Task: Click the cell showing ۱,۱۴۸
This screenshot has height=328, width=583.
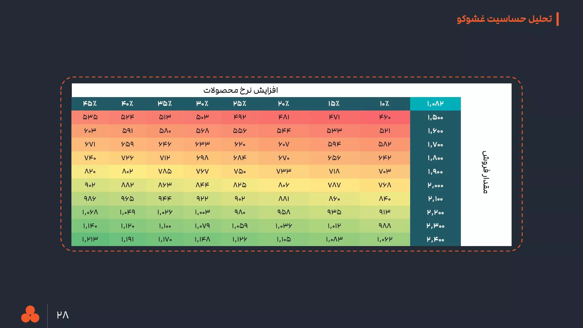Action: click(x=202, y=239)
